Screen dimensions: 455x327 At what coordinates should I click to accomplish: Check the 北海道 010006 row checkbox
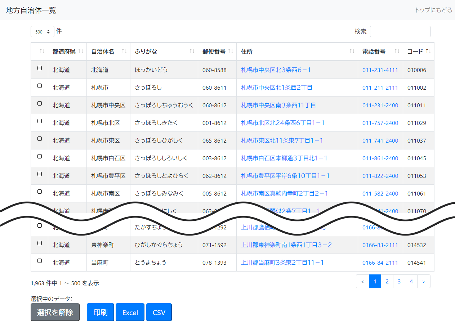(x=40, y=68)
